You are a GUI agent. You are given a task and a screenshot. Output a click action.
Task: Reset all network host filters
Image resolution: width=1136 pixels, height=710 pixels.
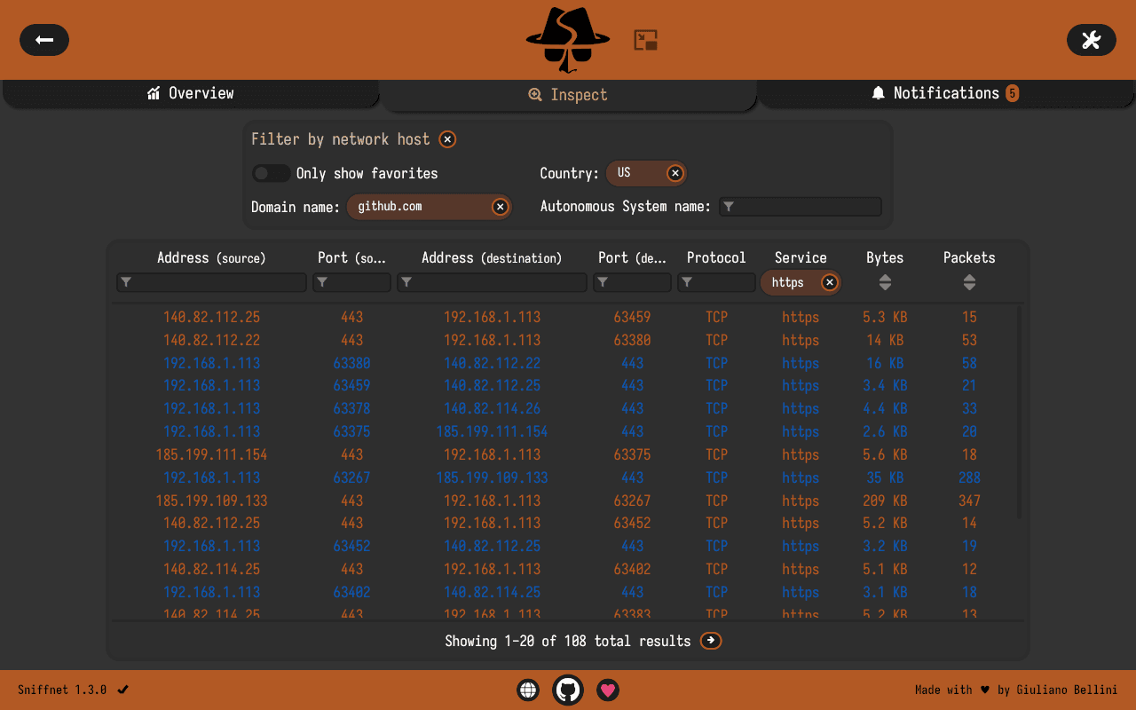[x=448, y=139]
